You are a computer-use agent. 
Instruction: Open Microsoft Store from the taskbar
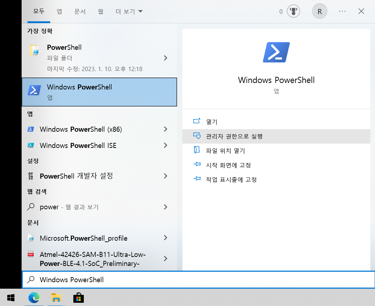[78, 298]
